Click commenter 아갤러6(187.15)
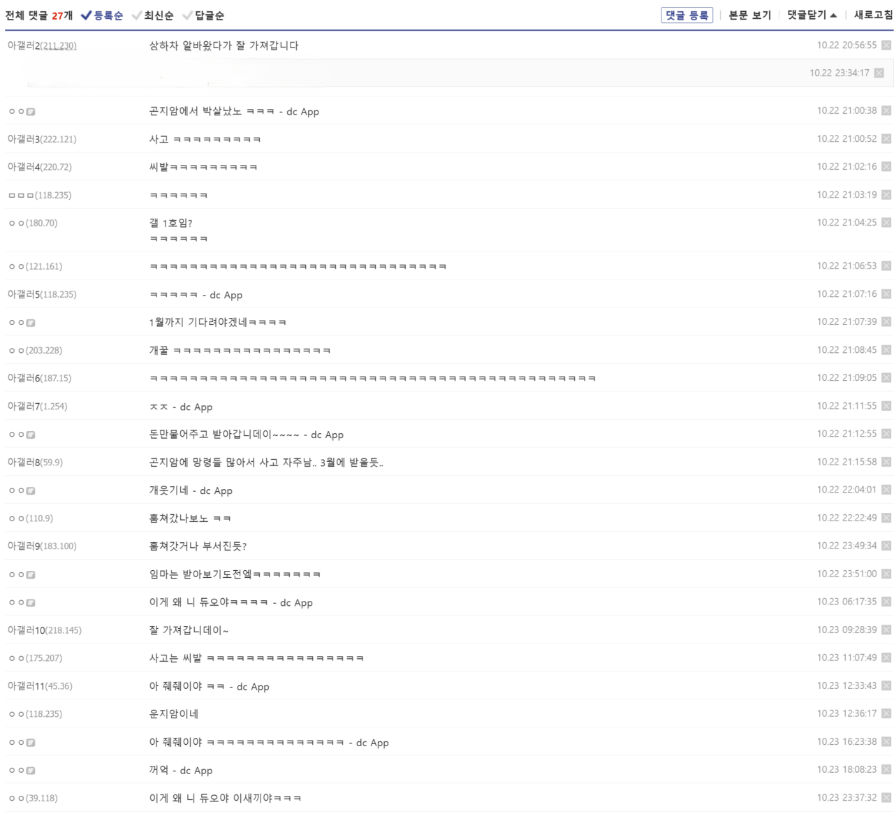Image resolution: width=894 pixels, height=814 pixels. coord(39,378)
